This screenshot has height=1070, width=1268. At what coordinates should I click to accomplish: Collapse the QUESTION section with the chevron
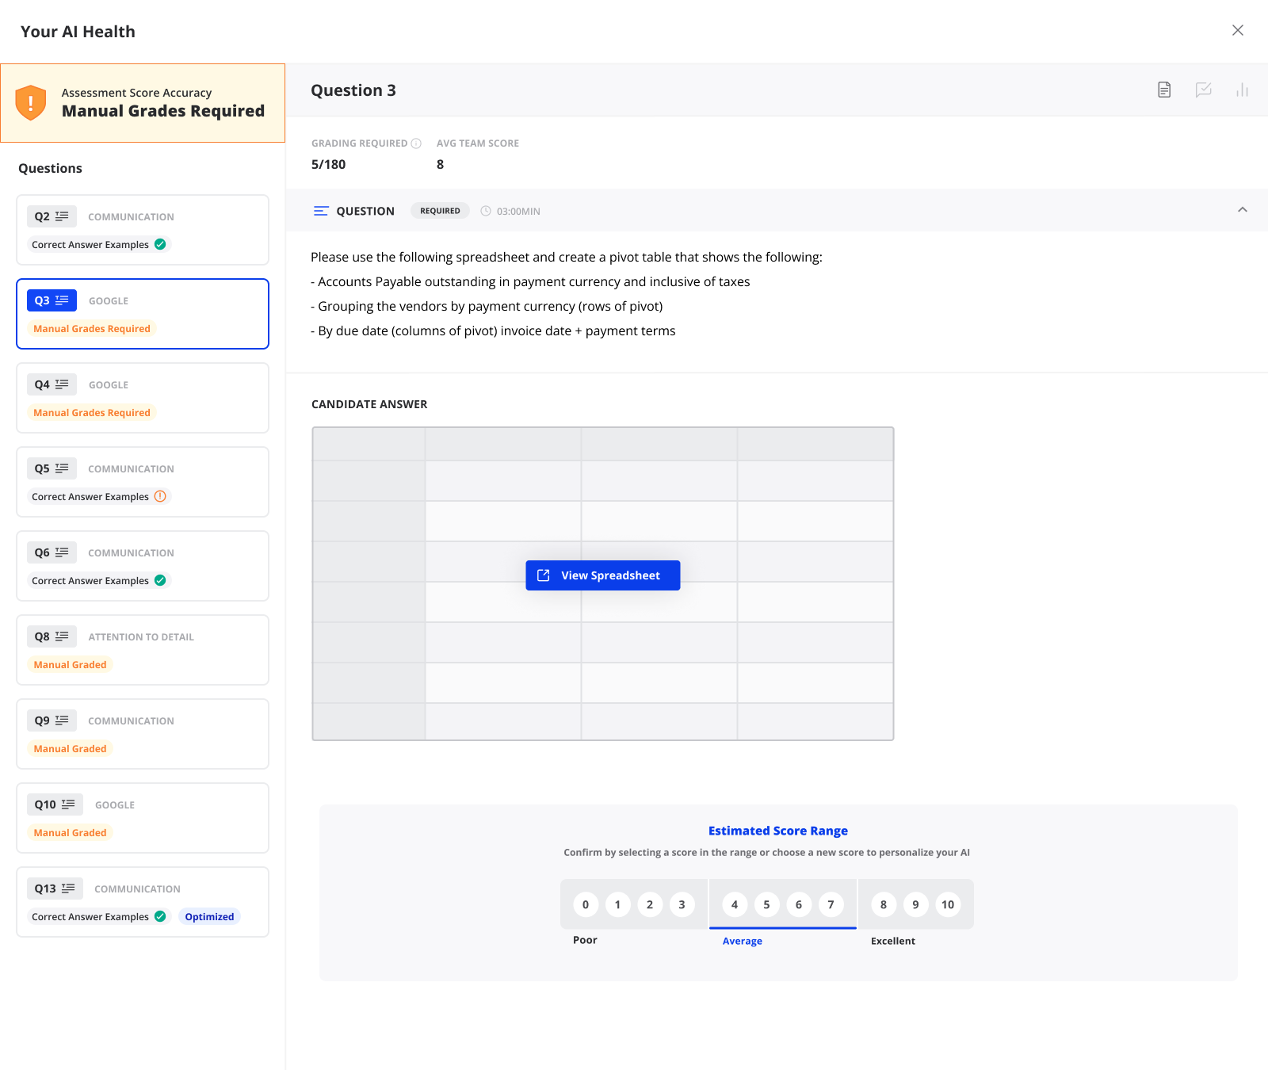coord(1241,211)
